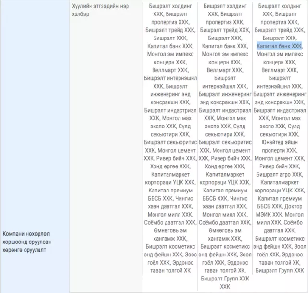
Task: Click "Юнайтед эйшн проперти ХХК" entry
Action: tap(280, 146)
